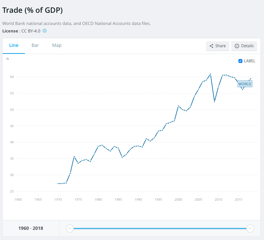Click the blue slider track middle
The width and height of the screenshot is (264, 240).
[x=160, y=228]
